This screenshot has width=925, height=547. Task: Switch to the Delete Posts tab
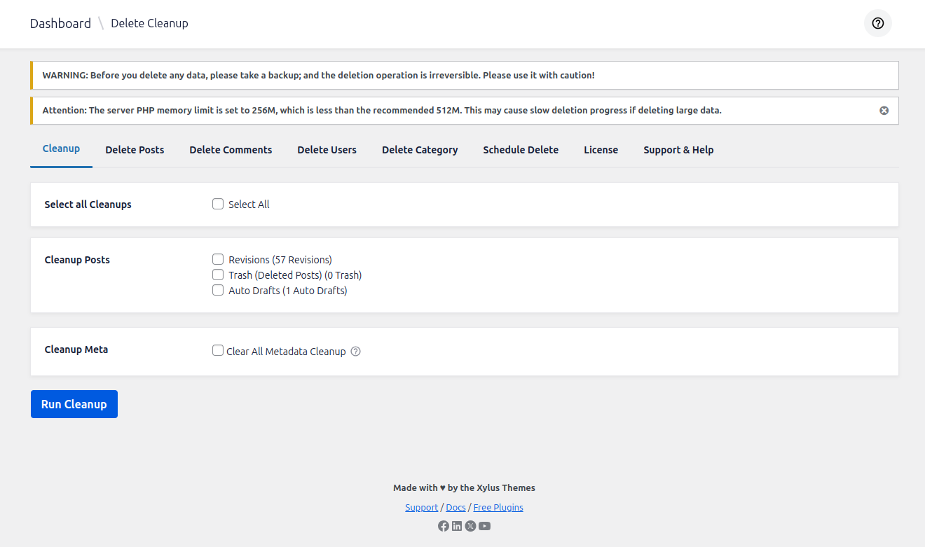(x=135, y=150)
